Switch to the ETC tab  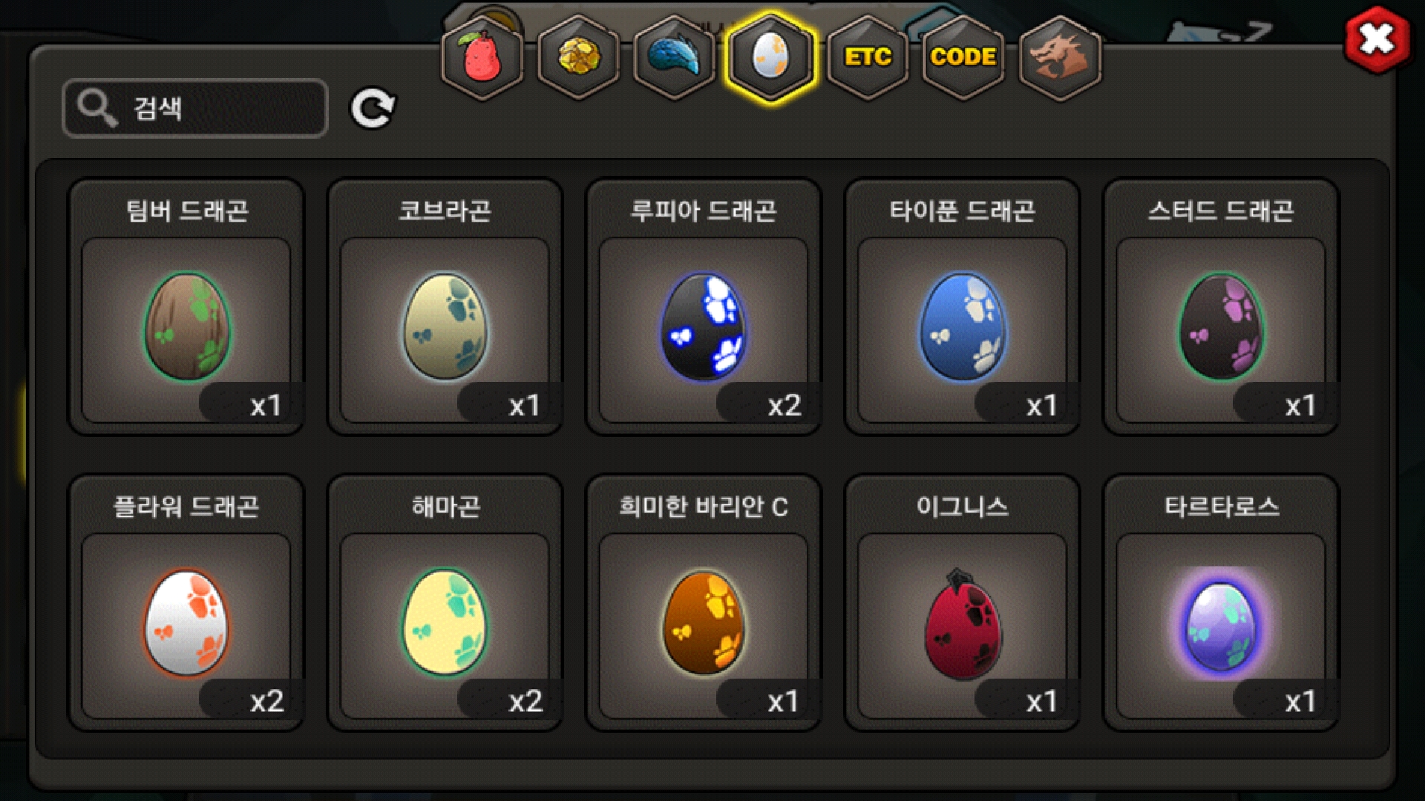tap(868, 57)
